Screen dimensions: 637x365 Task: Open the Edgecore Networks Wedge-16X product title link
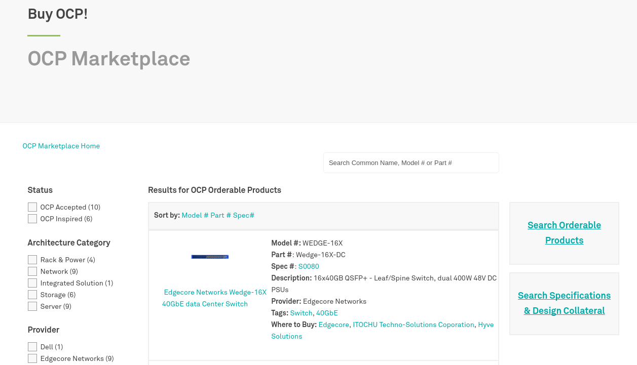click(x=214, y=298)
